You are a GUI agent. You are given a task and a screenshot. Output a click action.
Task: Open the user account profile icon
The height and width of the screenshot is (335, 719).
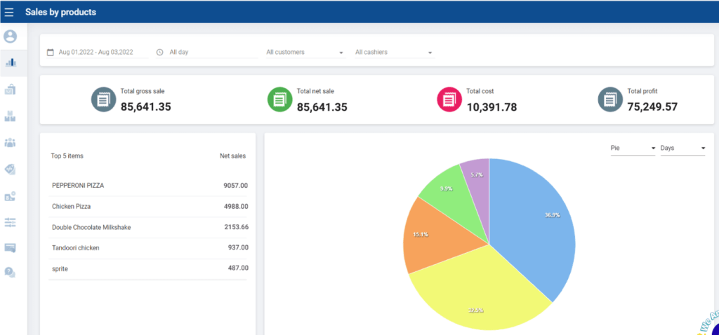pyautogui.click(x=10, y=36)
